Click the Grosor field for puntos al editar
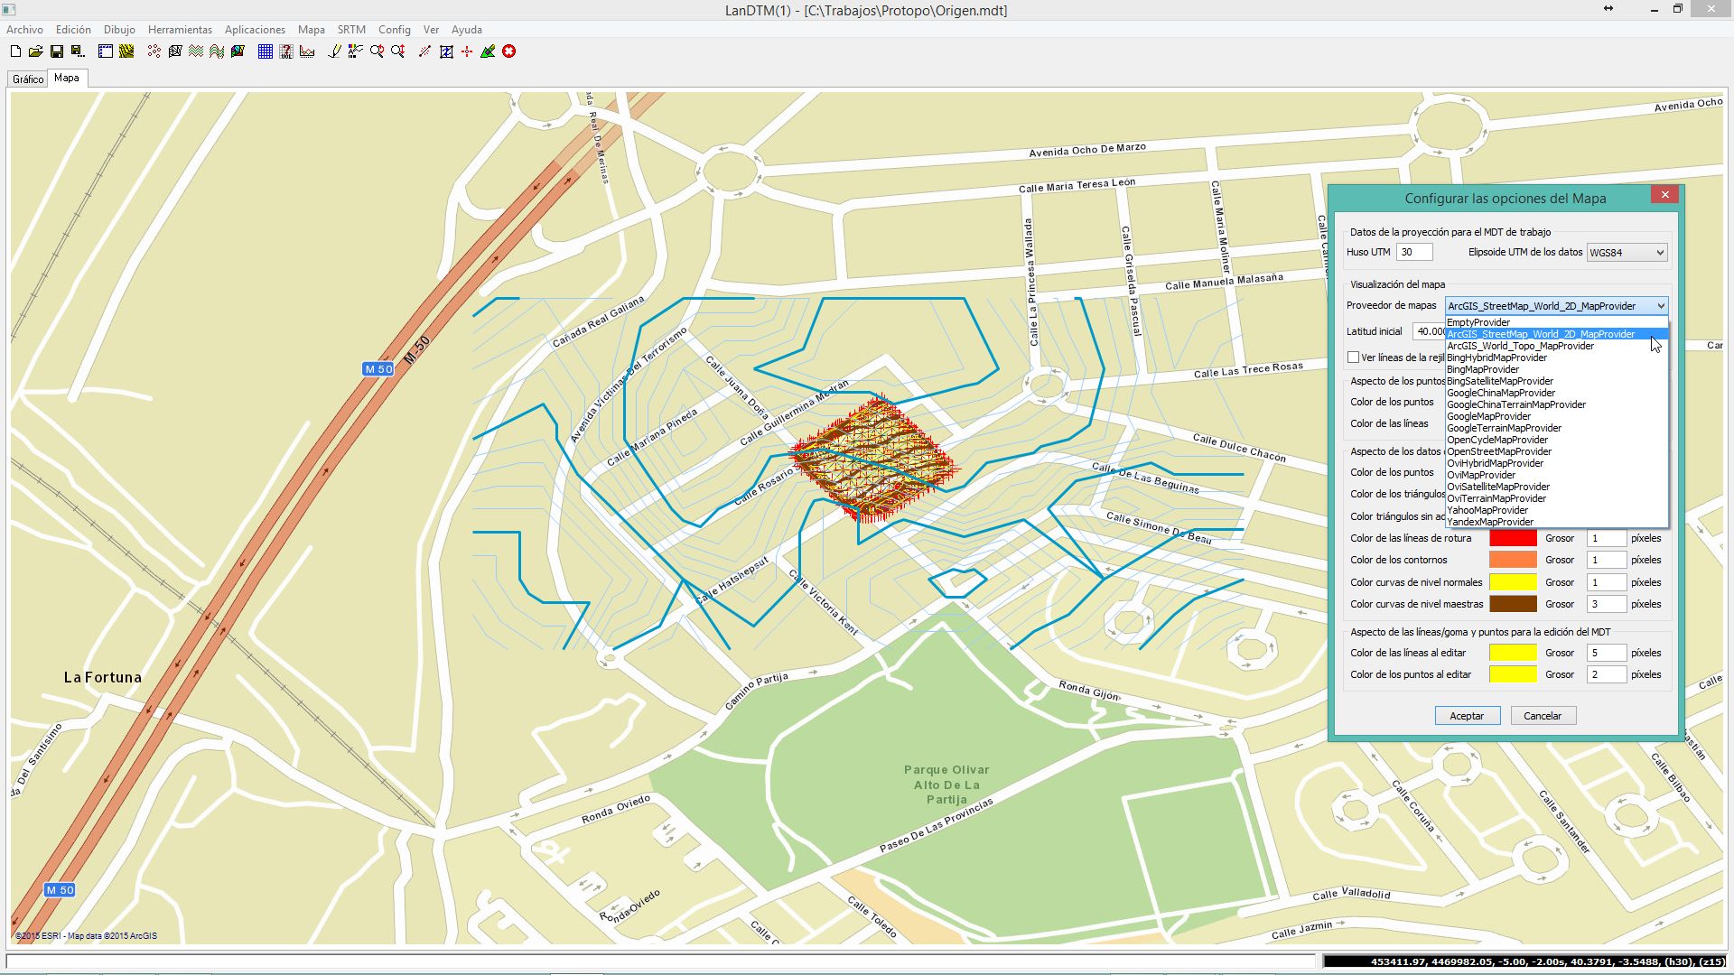Screen dimensions: 1734x975 pyautogui.click(x=1607, y=674)
